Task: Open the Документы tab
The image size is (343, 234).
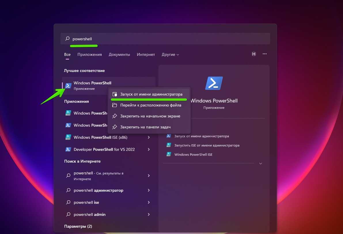Action: point(119,54)
